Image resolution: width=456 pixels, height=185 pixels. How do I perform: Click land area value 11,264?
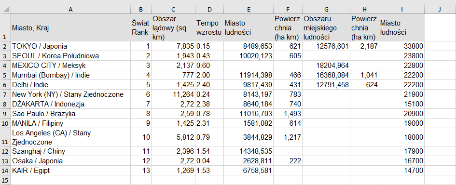173,94
